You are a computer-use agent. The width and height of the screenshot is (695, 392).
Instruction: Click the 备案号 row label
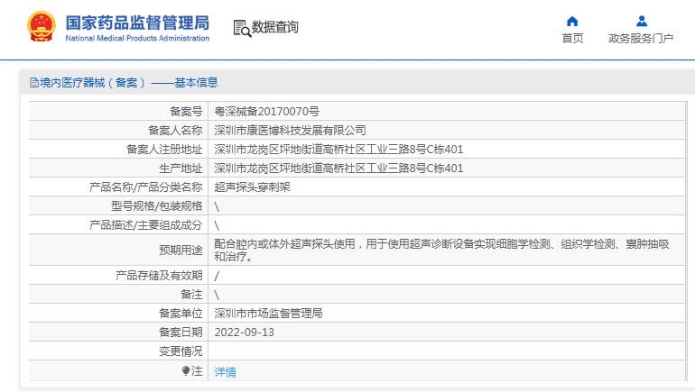pyautogui.click(x=186, y=112)
